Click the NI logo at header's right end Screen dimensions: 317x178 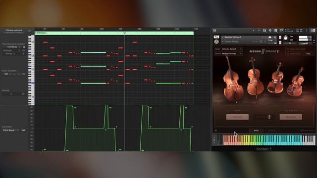click(x=313, y=30)
